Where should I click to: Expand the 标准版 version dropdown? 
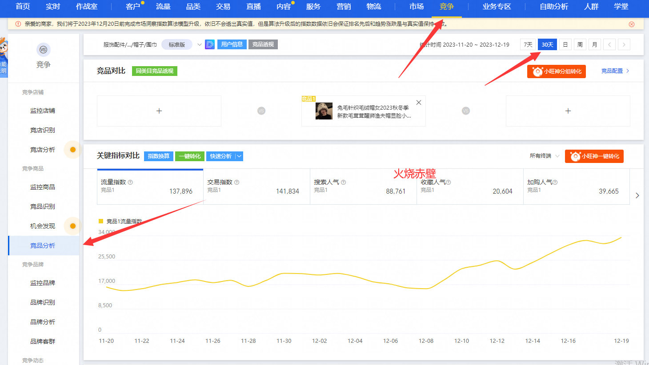(199, 44)
